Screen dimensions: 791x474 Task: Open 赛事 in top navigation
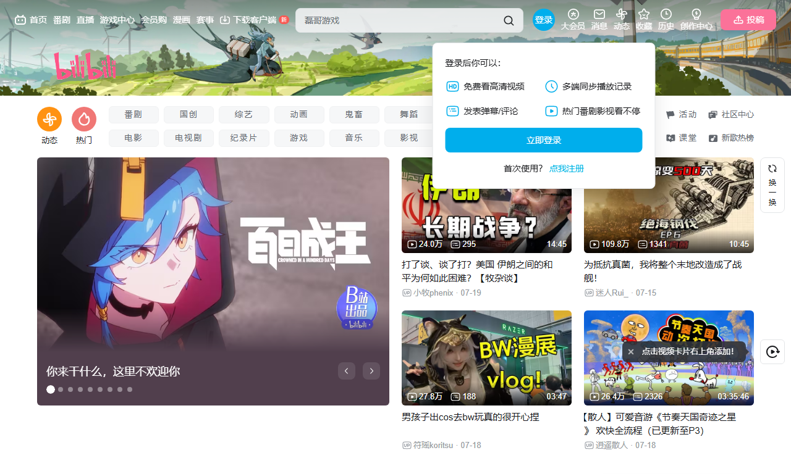coord(205,20)
